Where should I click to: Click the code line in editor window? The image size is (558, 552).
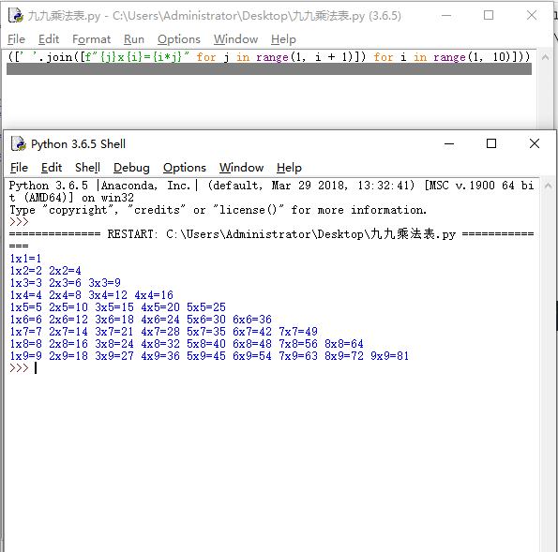click(269, 57)
